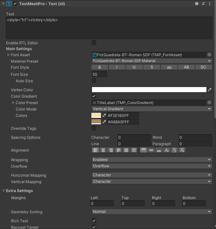Open the Material Preset dropdown
Screen dimensions: 216x229
coord(152,61)
